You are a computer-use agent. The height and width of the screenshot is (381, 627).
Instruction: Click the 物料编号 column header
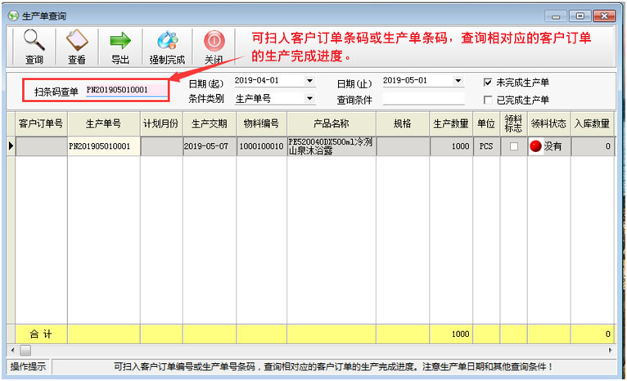pos(261,123)
